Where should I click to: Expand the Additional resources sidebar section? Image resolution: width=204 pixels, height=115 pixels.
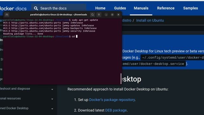point(52,99)
